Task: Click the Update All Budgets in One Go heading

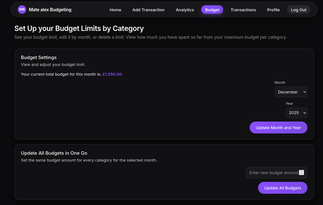Action: pos(54,153)
